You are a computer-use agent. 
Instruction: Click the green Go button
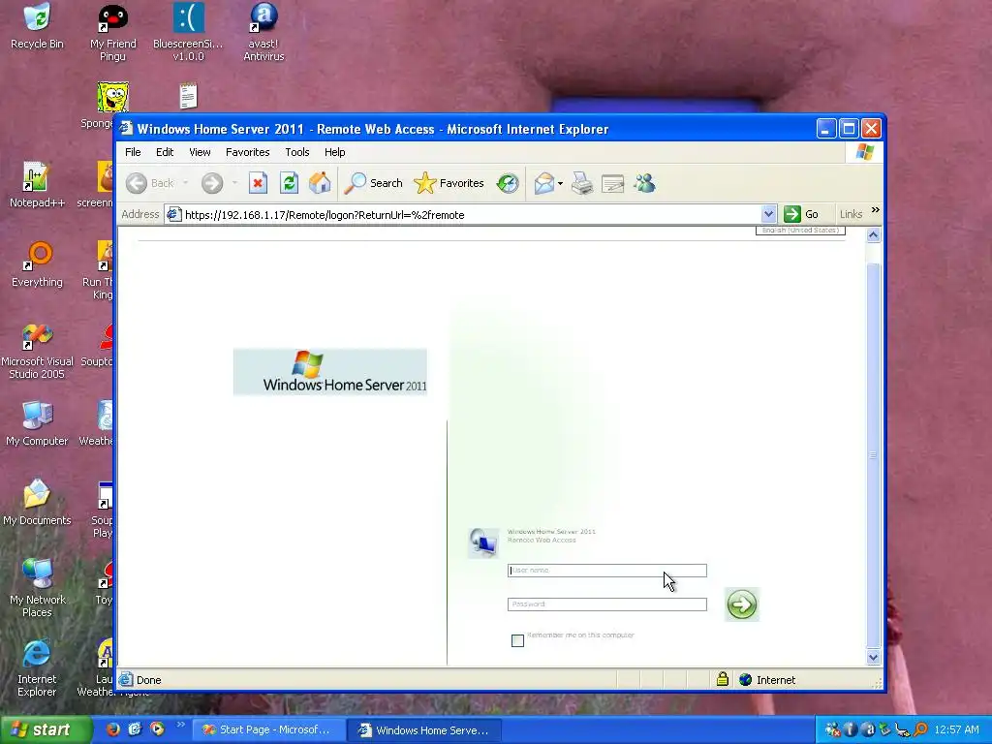click(x=801, y=214)
